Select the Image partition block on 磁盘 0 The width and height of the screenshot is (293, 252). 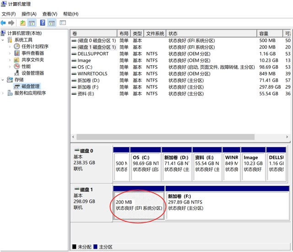253,164
